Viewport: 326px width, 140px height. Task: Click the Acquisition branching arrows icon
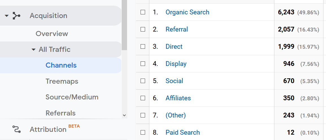[x=17, y=16]
